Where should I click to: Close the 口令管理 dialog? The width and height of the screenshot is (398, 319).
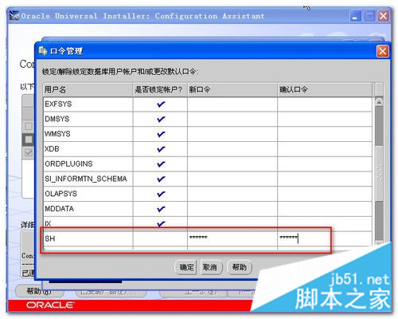pyautogui.click(x=382, y=51)
